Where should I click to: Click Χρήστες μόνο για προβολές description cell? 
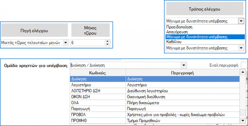coord(183,115)
